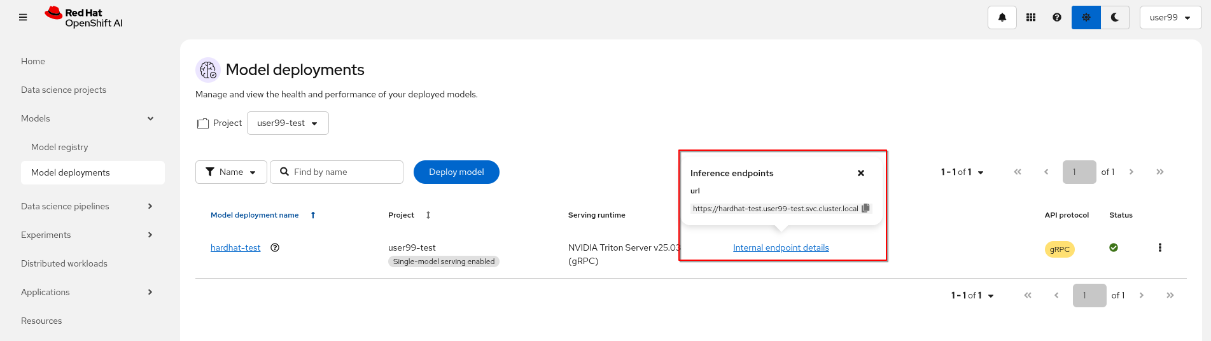Click the API protocol column header
Screen dimensions: 1211x341
coord(1067,215)
